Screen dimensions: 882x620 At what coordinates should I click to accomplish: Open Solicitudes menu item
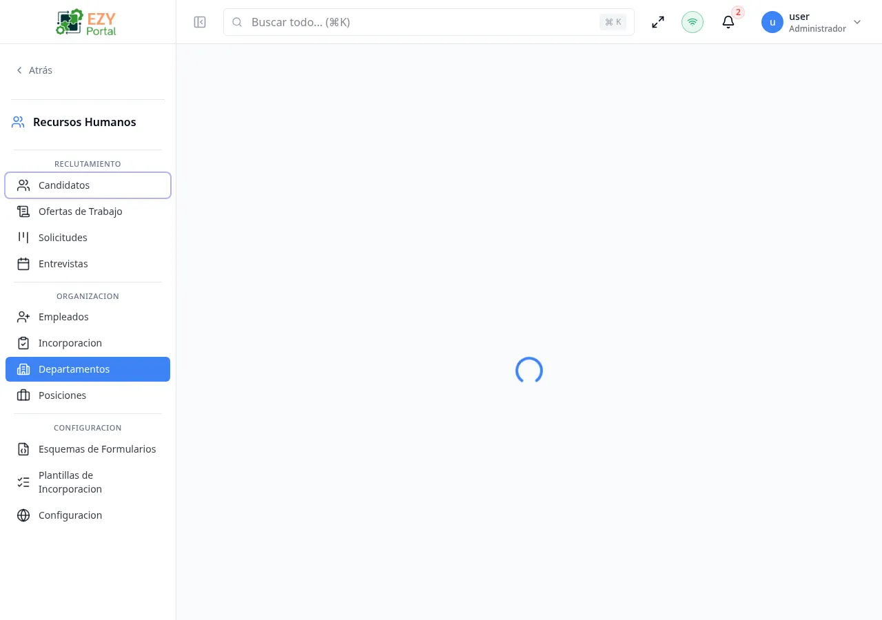[88, 238]
